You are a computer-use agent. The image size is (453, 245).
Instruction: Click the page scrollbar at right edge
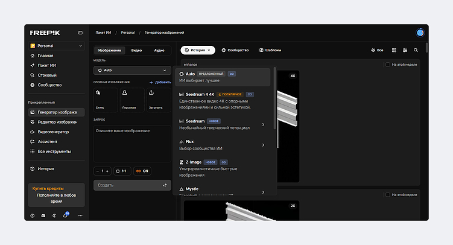[426, 48]
